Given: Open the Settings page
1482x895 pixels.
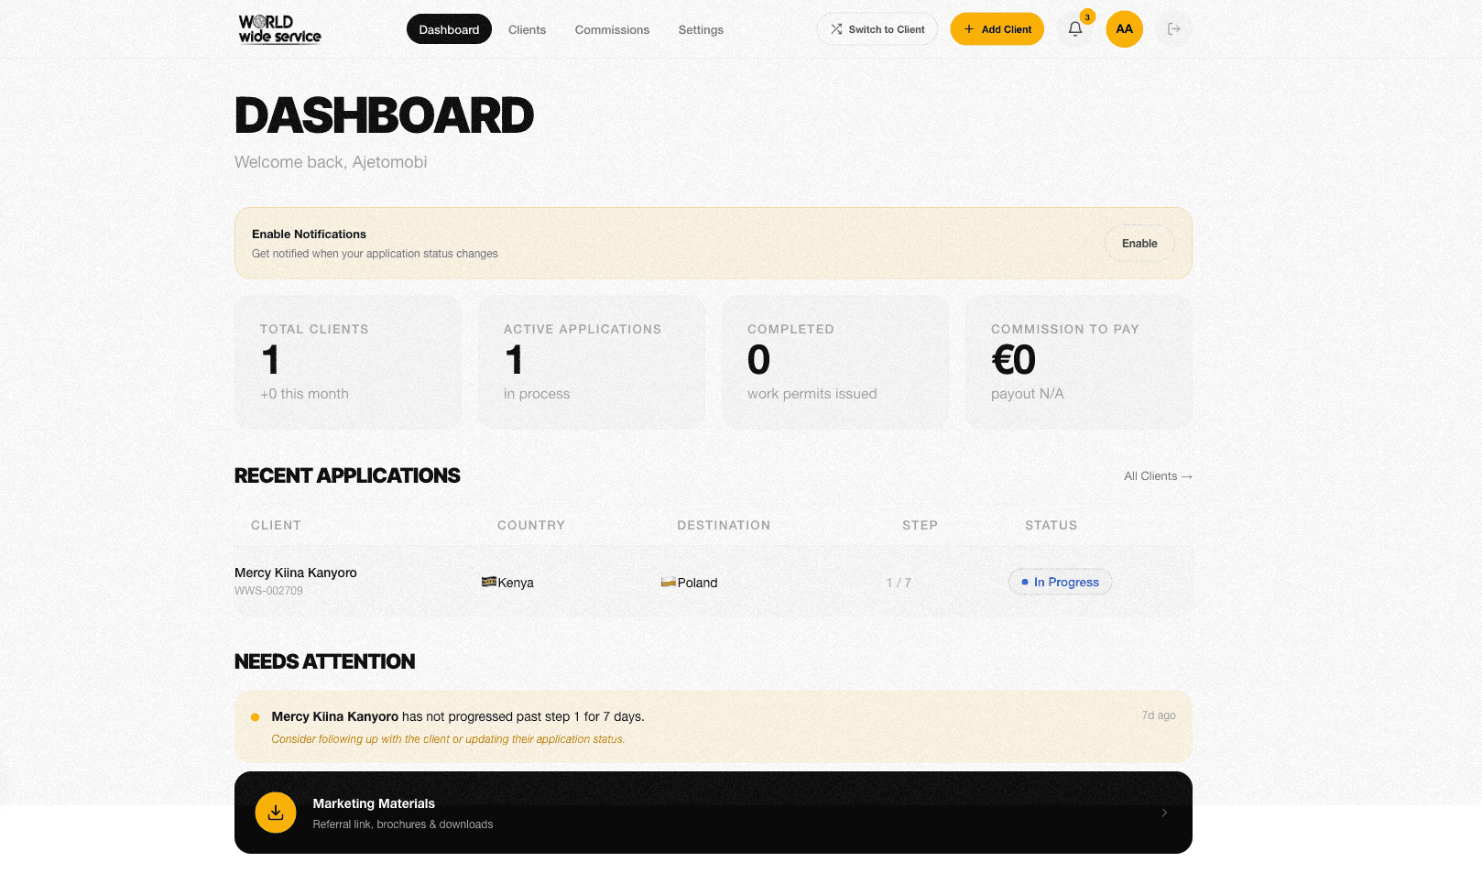Looking at the screenshot, I should tap(700, 28).
